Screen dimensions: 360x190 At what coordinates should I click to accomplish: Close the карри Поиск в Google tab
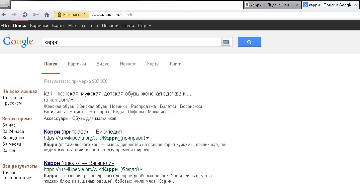[356, 5]
